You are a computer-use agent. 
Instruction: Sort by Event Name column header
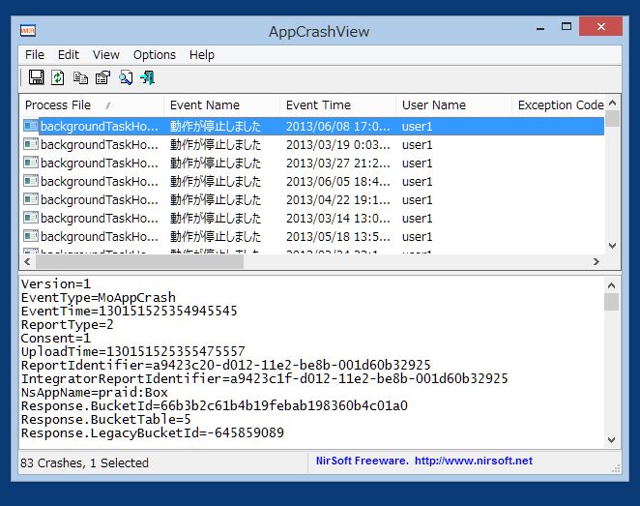[x=222, y=104]
